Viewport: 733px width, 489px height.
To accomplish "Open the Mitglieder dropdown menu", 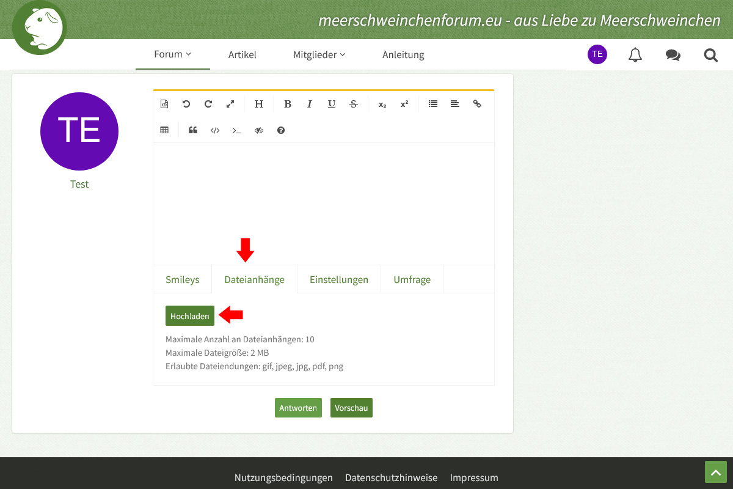I will coord(319,54).
